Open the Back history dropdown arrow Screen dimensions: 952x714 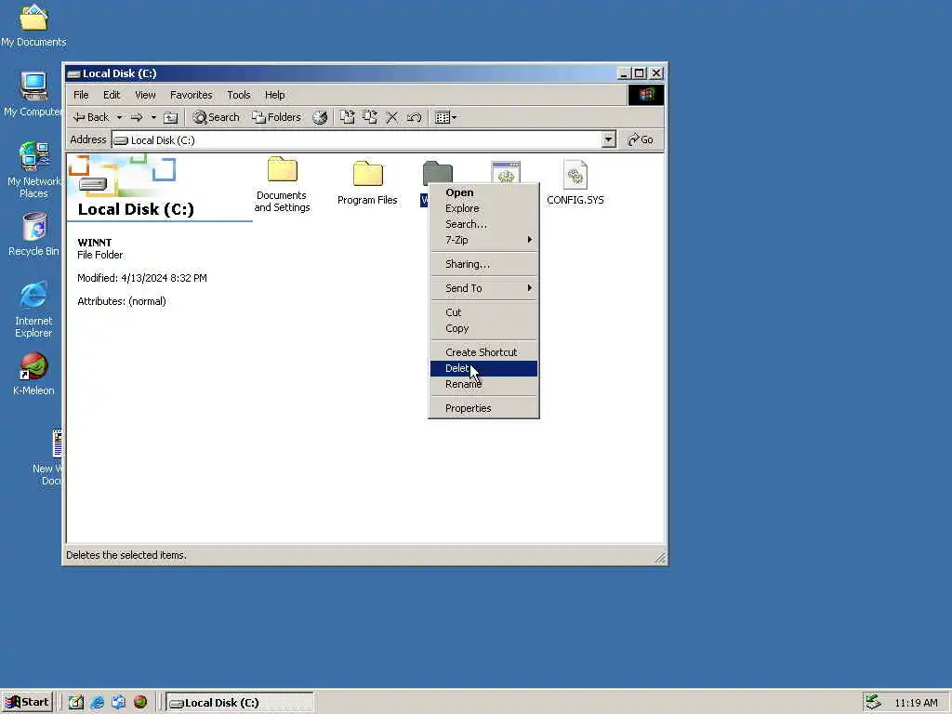(120, 117)
